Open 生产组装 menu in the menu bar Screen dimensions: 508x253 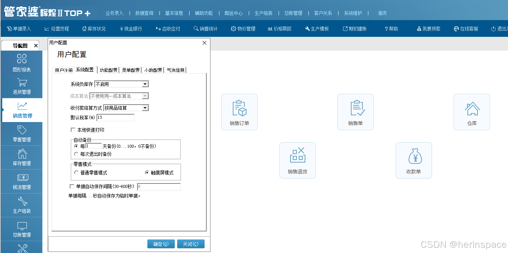coord(263,13)
